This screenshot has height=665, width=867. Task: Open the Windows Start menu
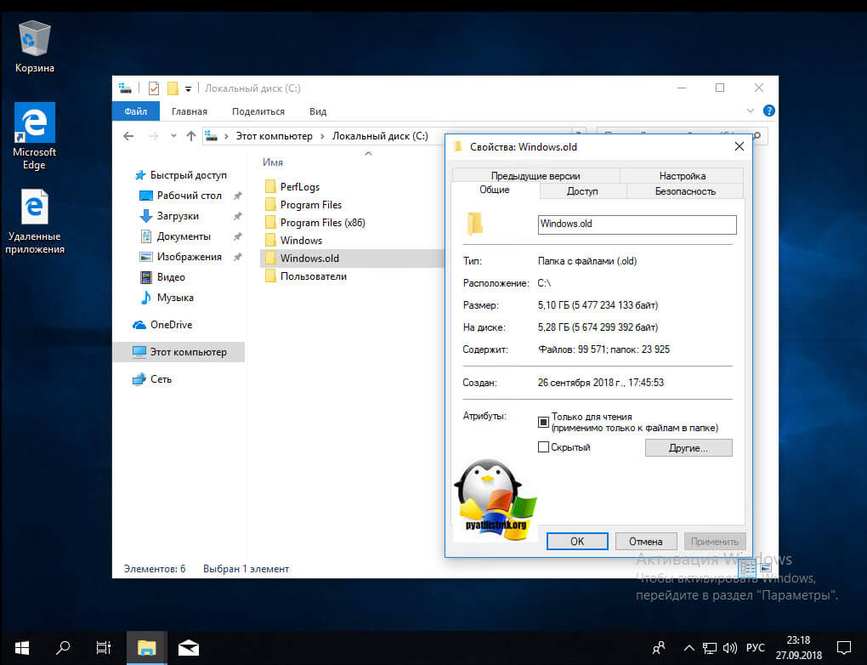pyautogui.click(x=21, y=648)
